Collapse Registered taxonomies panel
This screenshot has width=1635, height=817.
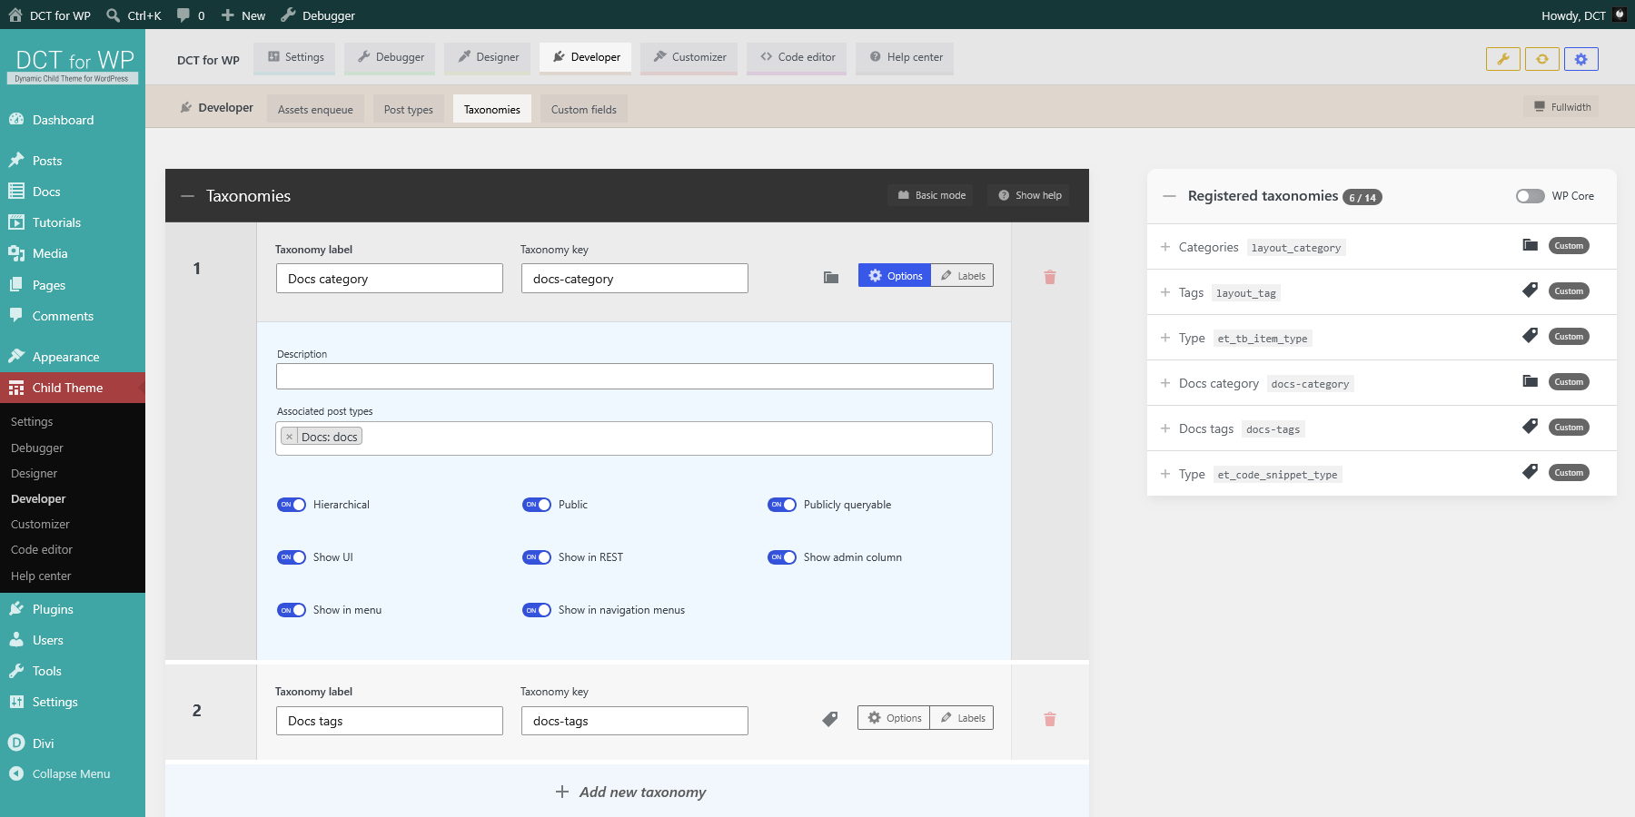tap(1170, 196)
